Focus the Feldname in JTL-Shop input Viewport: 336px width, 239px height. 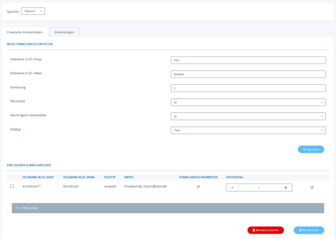(x=248, y=60)
